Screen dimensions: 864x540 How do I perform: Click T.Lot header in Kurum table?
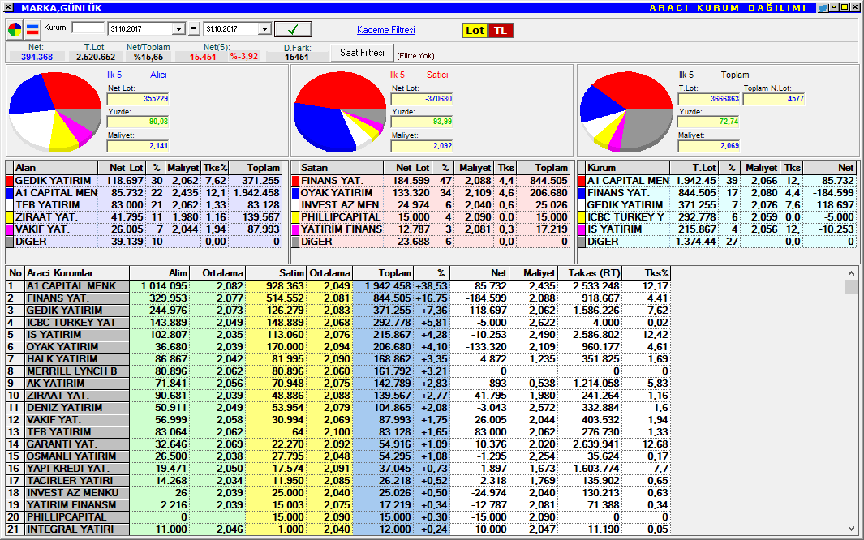694,167
